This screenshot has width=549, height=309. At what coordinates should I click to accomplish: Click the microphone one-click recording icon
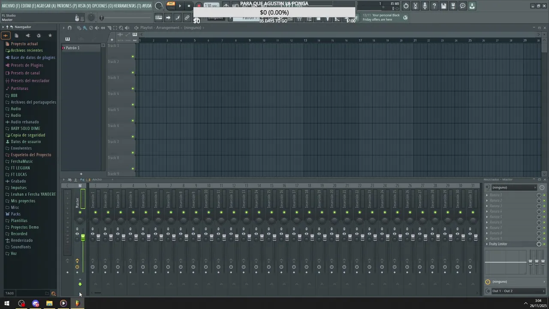425,6
